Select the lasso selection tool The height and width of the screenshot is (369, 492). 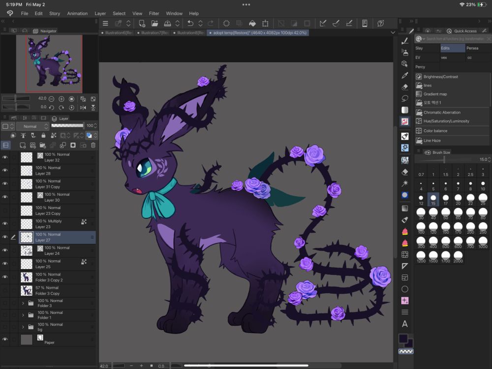405,98
